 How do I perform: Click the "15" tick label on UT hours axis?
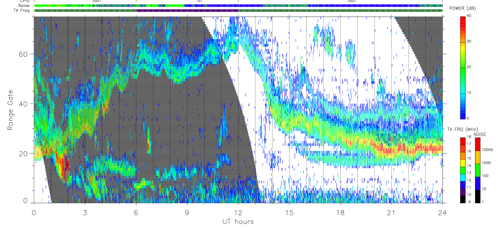click(289, 213)
